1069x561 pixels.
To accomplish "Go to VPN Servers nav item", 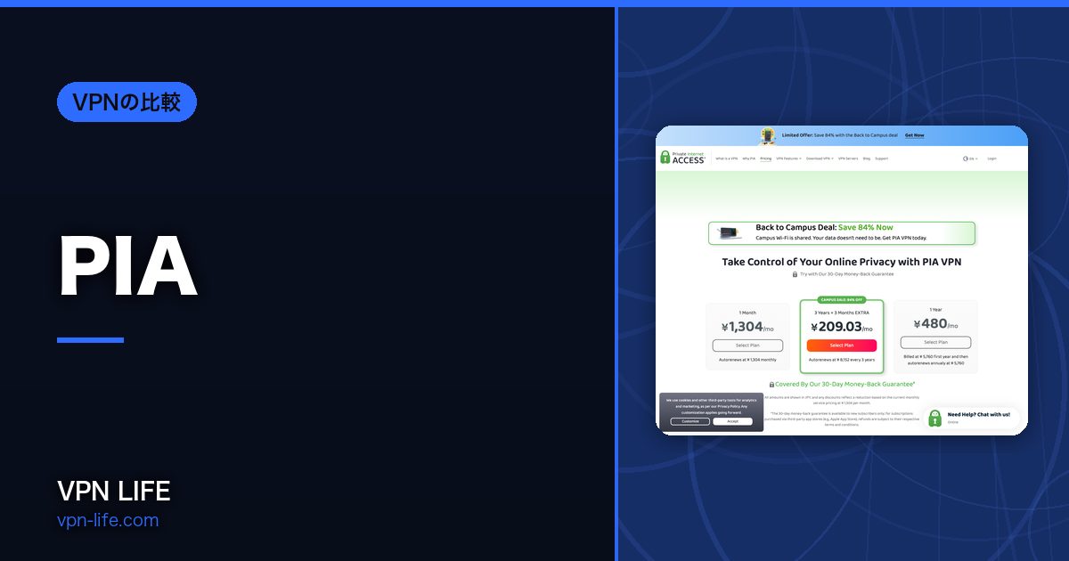I will pyautogui.click(x=848, y=159).
